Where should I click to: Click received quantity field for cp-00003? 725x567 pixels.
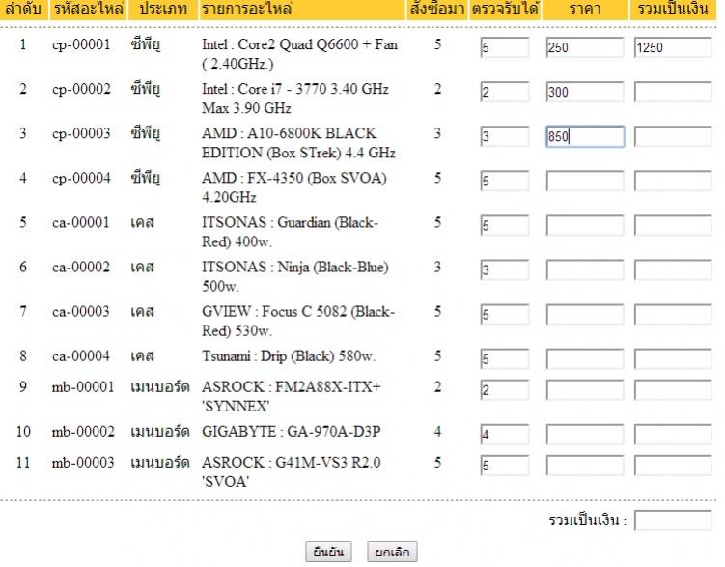tap(505, 136)
